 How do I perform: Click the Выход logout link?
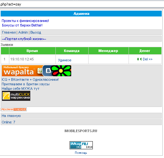click(x=36, y=32)
